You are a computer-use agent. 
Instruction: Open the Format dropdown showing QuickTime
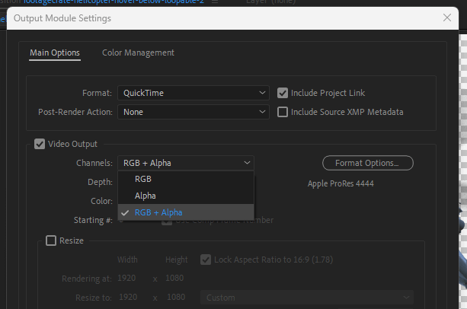click(194, 93)
